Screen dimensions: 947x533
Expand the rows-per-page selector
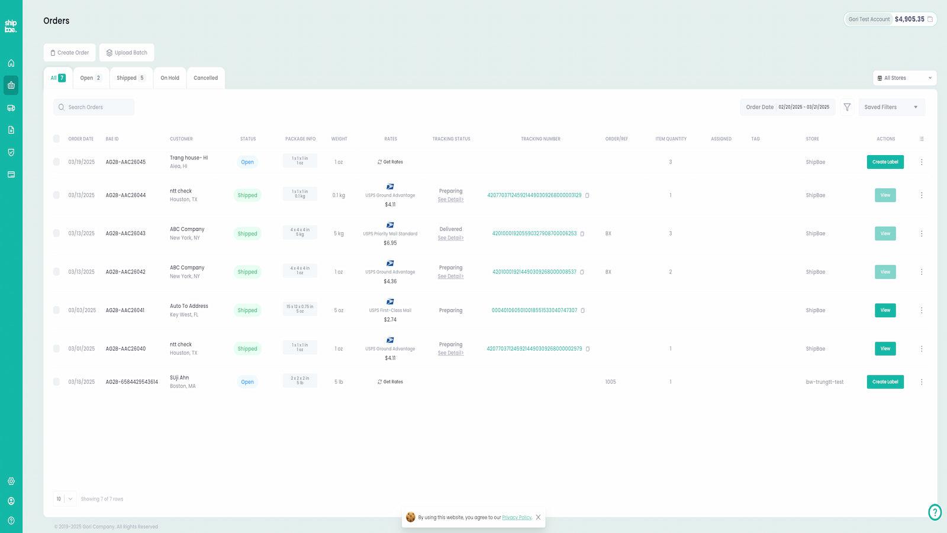tap(65, 499)
